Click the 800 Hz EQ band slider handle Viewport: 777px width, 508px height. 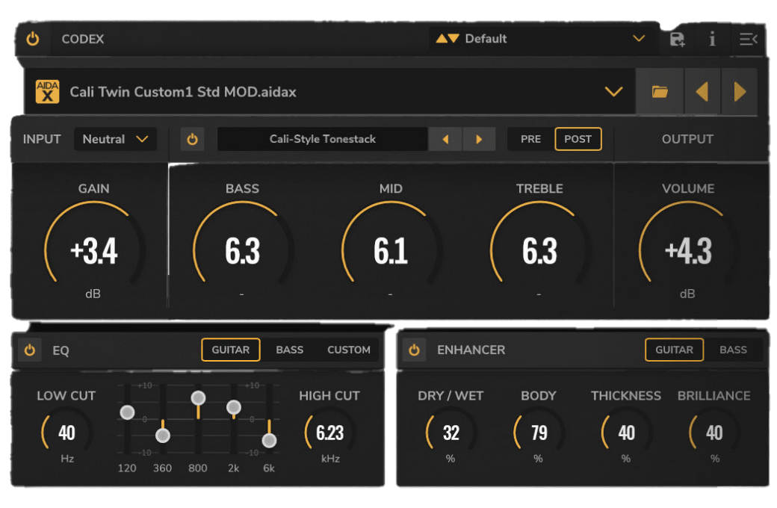(198, 397)
